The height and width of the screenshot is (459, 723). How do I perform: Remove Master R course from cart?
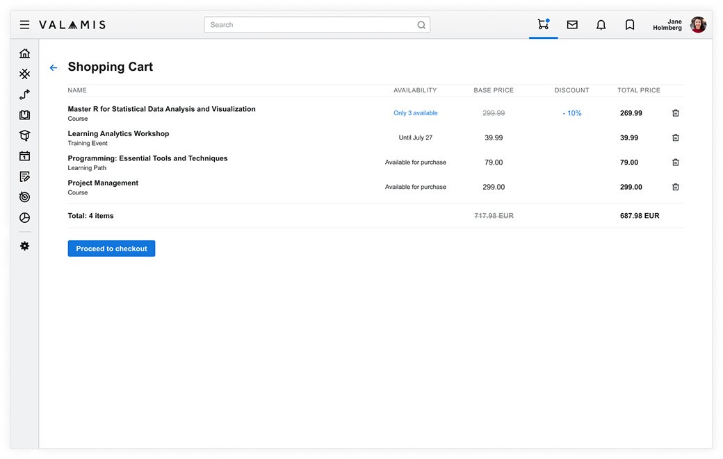tap(676, 112)
